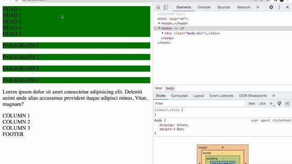Click the PARAGRAPH 2 green bar
292x164 pixels.
click(76, 57)
